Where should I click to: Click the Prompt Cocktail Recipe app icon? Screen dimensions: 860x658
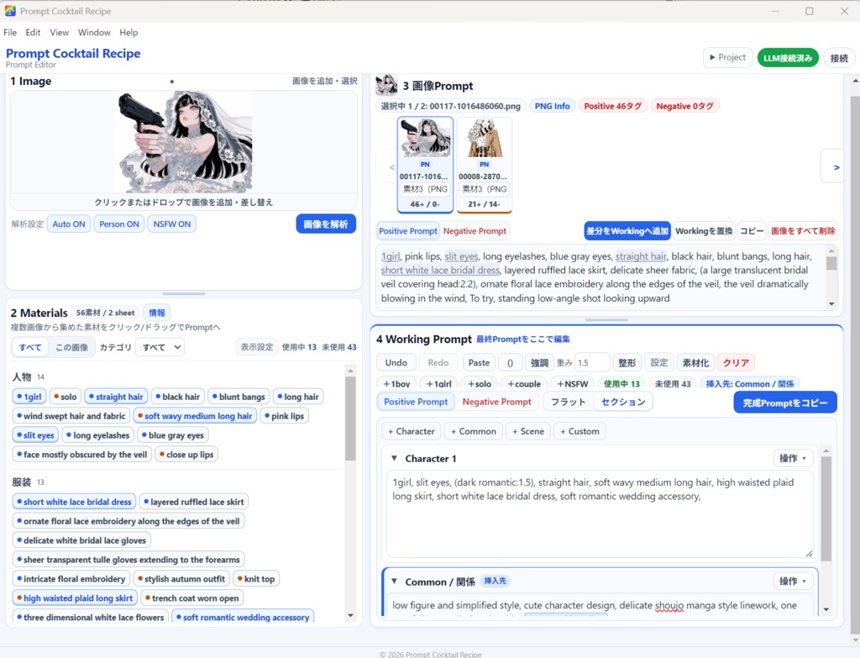pos(10,11)
